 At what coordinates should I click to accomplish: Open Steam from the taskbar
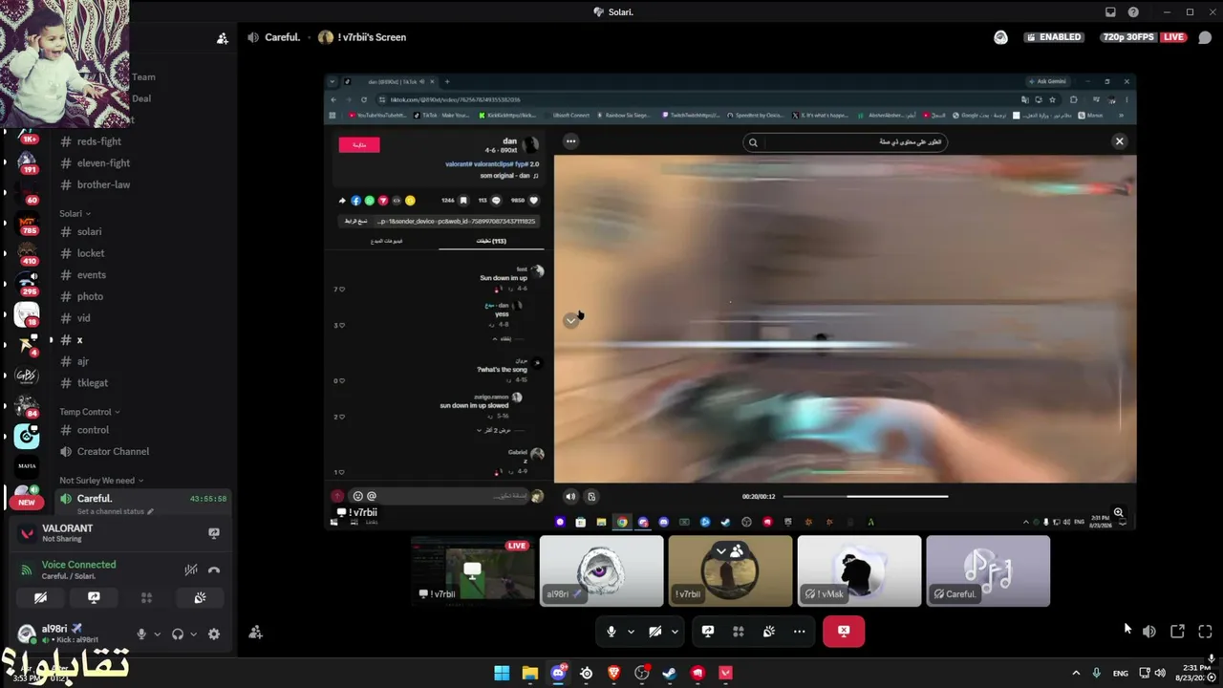point(670,673)
